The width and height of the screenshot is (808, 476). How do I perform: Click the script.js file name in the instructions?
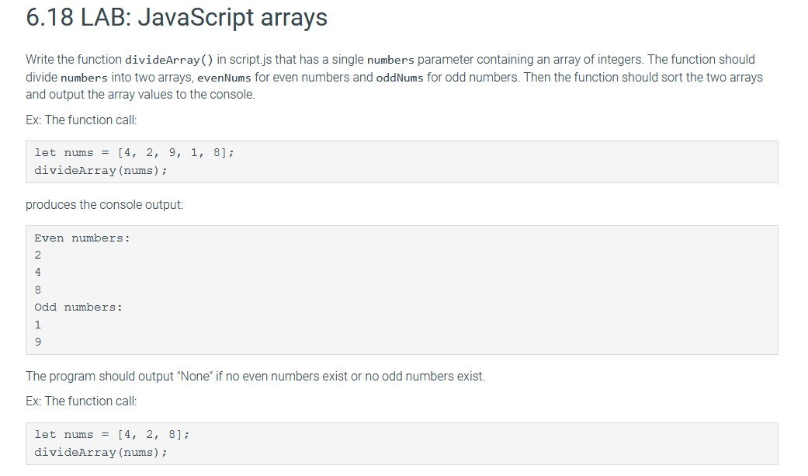pos(254,59)
